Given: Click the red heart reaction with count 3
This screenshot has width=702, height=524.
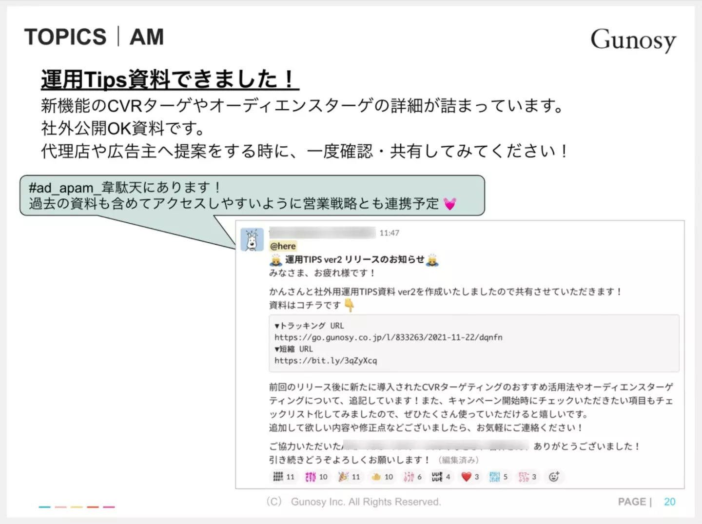Looking at the screenshot, I should click(470, 477).
